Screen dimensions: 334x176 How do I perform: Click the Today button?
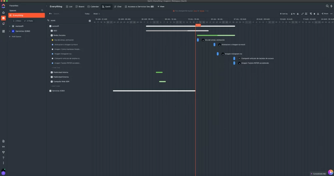pyautogui.click(x=87, y=14)
